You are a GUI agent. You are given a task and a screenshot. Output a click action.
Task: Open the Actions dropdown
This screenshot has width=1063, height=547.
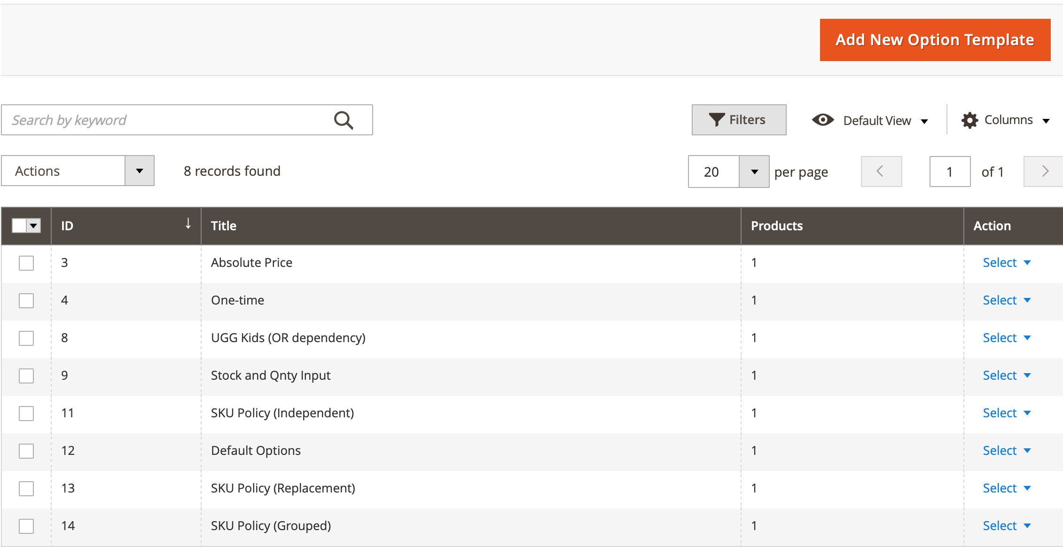(x=78, y=171)
